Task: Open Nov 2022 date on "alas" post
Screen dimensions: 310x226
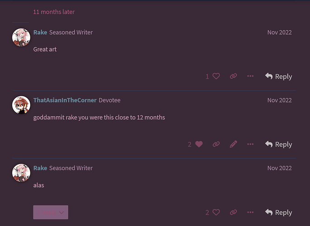Action: [279, 168]
